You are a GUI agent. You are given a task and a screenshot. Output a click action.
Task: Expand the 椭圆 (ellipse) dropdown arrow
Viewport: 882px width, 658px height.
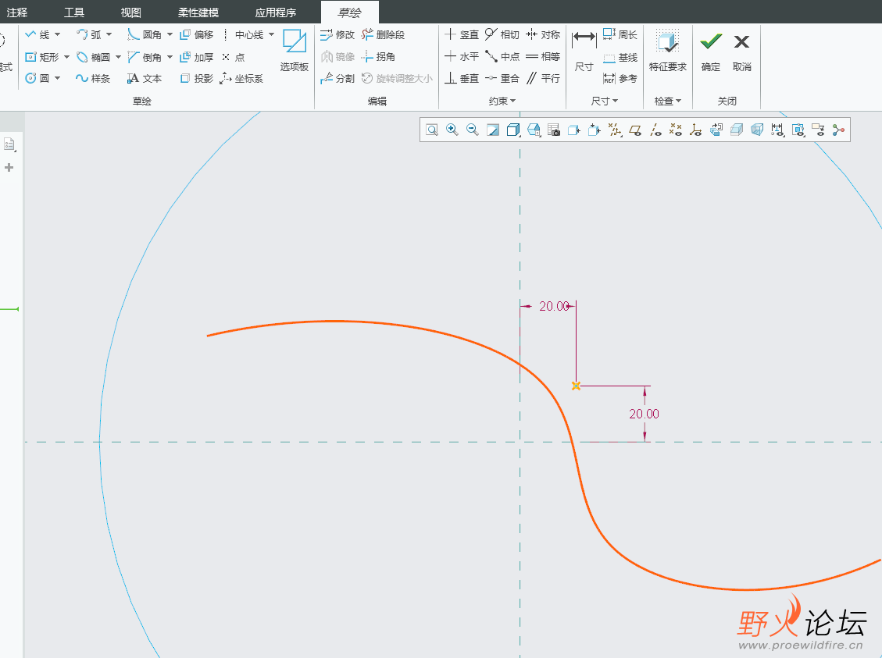[118, 57]
